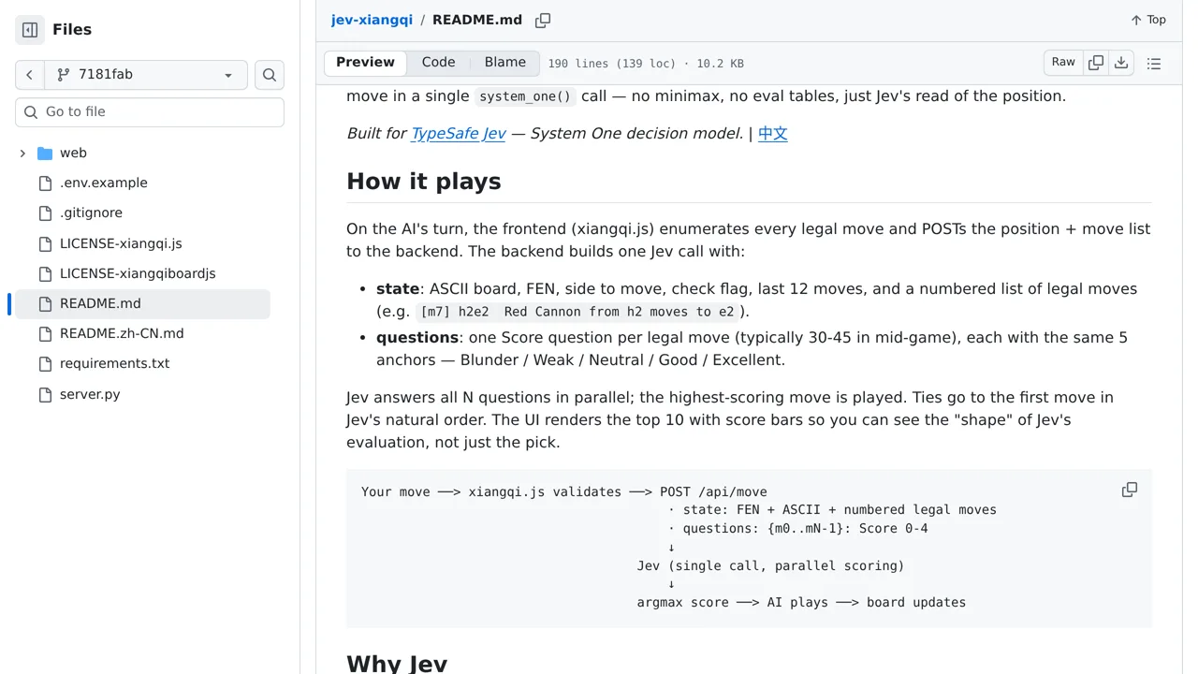
Task: Open the web folder
Action: [73, 153]
